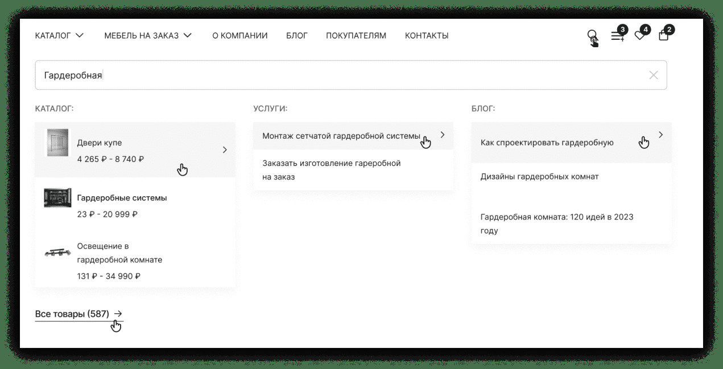Clear the search field with X

654,75
